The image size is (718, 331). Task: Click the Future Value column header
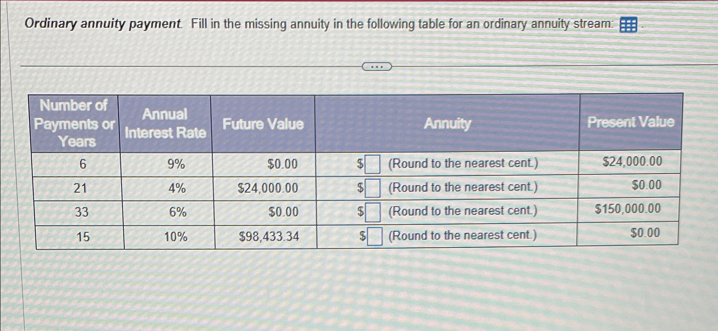(x=264, y=124)
